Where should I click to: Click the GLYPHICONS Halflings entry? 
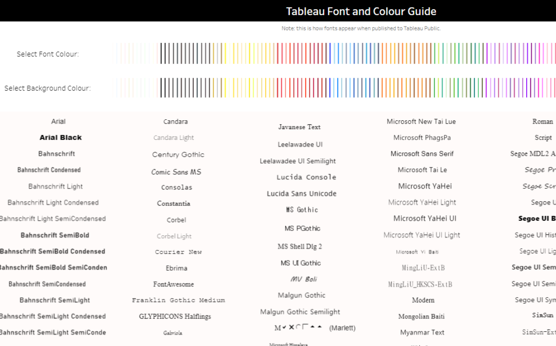(x=175, y=316)
